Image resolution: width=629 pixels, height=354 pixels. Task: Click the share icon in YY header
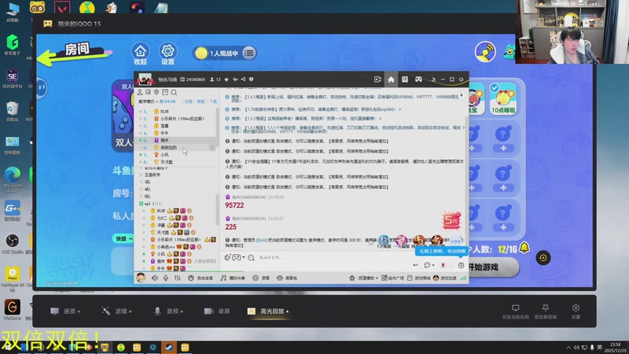(243, 79)
